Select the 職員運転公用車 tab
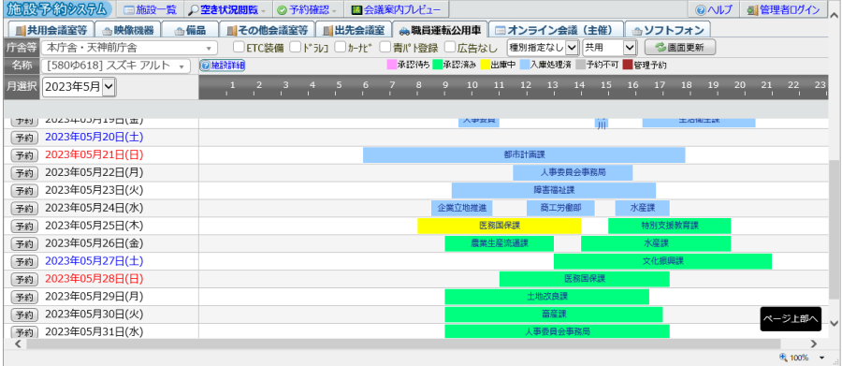 (x=440, y=30)
